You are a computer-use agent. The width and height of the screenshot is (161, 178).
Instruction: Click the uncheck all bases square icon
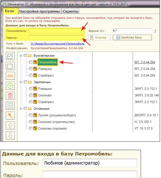10,66
